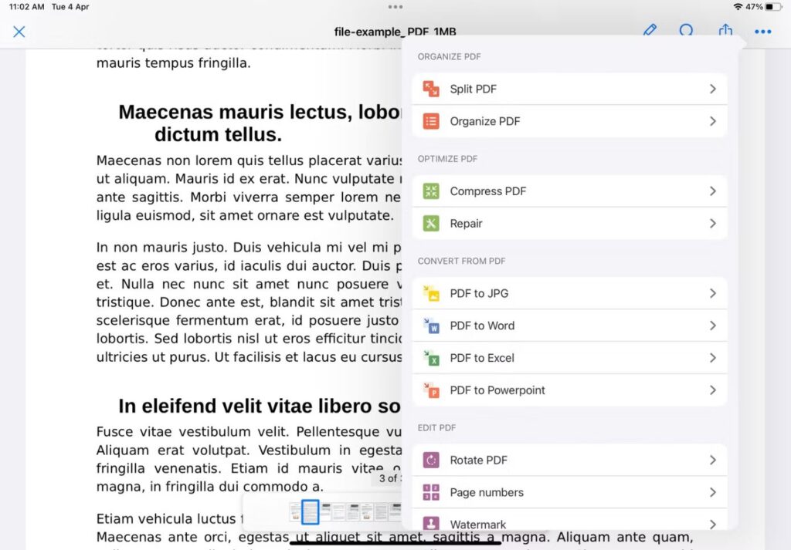This screenshot has height=550, width=791.
Task: Tap the Compress PDF icon
Action: coord(431,191)
